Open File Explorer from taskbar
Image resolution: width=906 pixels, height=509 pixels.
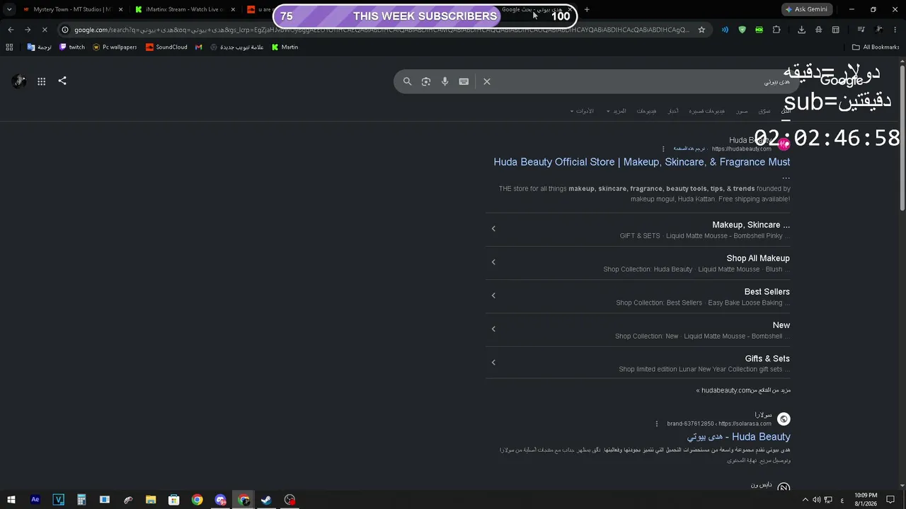pyautogui.click(x=151, y=500)
